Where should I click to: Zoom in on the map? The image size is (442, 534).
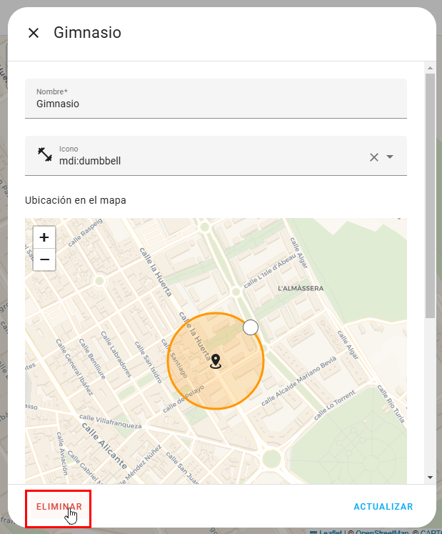44,237
